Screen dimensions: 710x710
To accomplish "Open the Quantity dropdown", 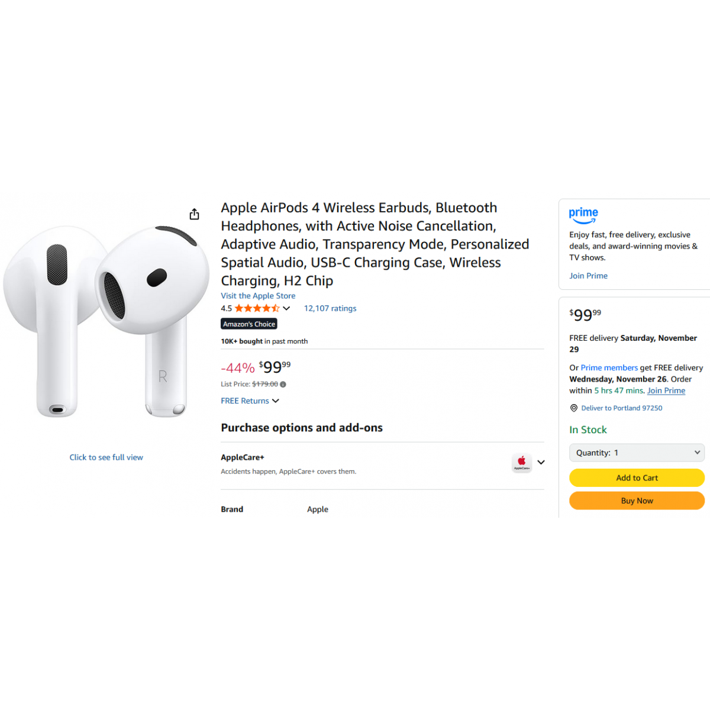I will (637, 453).
